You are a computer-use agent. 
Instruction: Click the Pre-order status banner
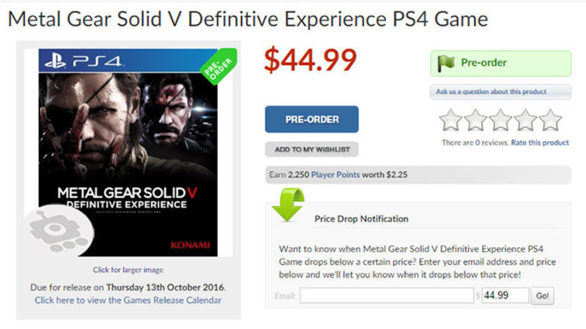click(500, 63)
